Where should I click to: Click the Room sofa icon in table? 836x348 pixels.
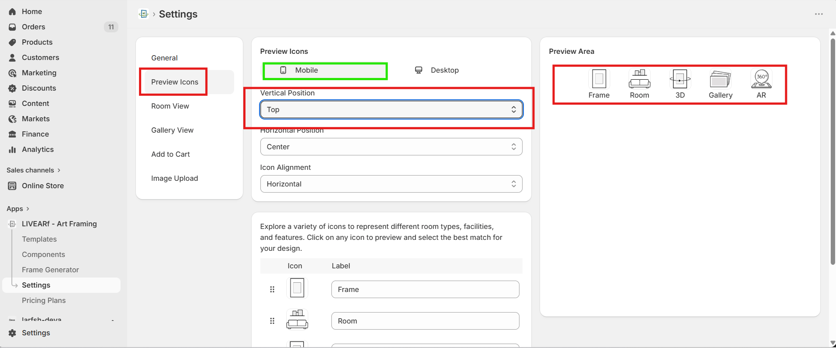pyautogui.click(x=297, y=320)
